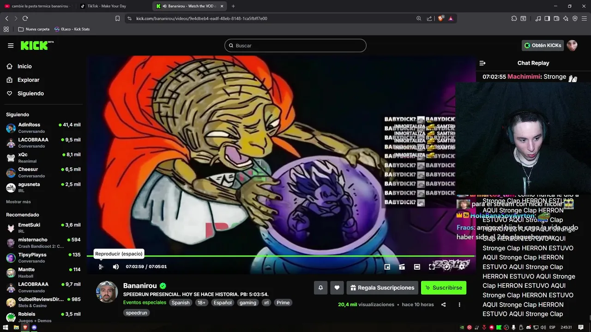This screenshot has width=591, height=332.
Task: Share the video via share icon
Action: [x=443, y=305]
